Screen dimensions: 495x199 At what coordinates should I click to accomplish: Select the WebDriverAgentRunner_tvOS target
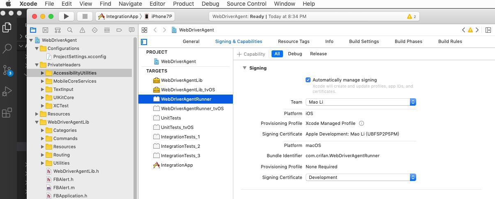pyautogui.click(x=192, y=109)
